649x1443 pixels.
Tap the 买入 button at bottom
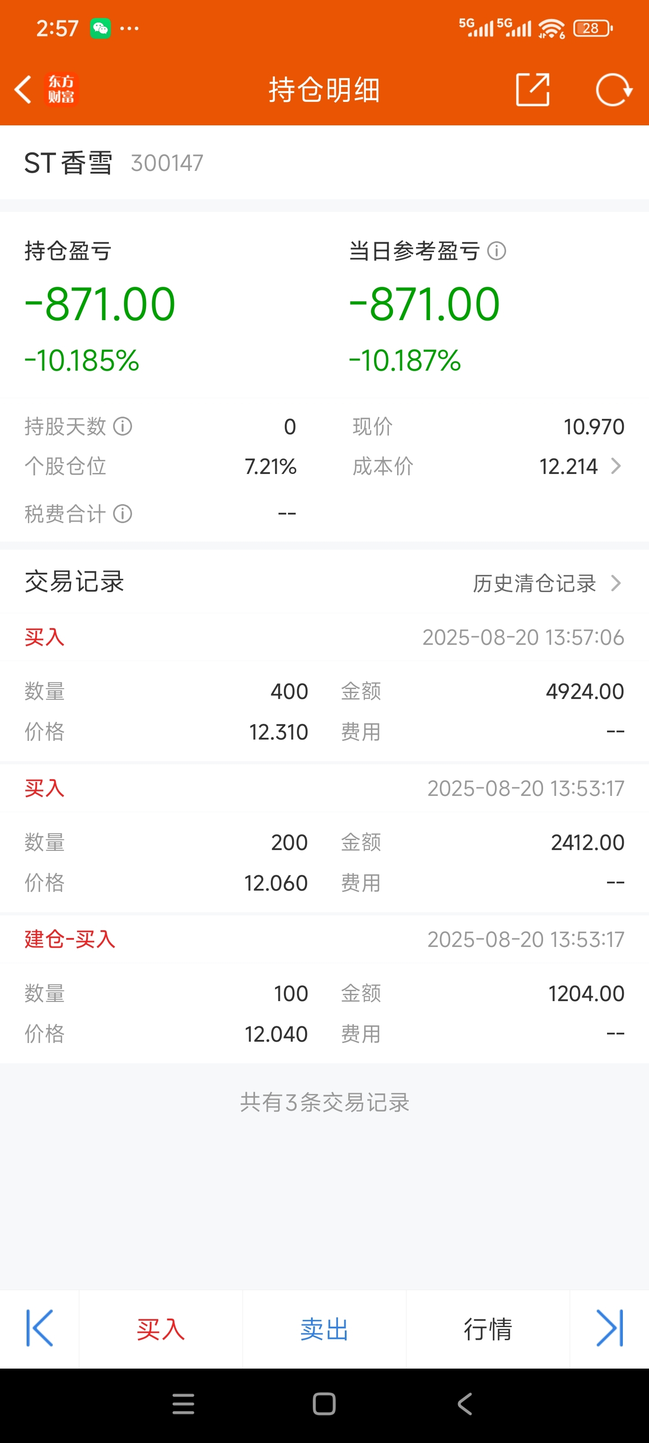(161, 1329)
